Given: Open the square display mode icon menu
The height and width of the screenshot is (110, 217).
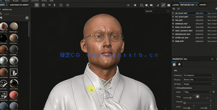Looking at the screenshot, I should [142, 5].
